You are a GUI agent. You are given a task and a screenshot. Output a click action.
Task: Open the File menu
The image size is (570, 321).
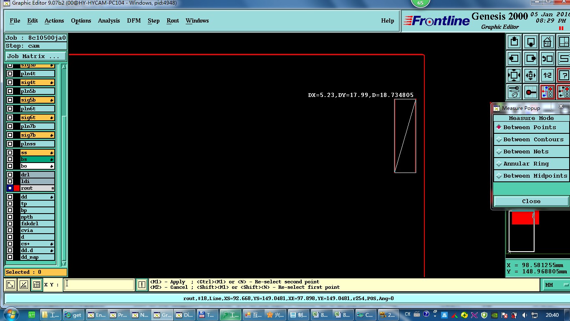pyautogui.click(x=15, y=20)
